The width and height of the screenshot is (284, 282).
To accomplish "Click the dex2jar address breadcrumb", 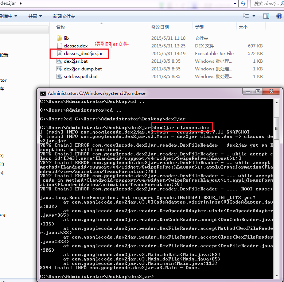I will point(8,3).
